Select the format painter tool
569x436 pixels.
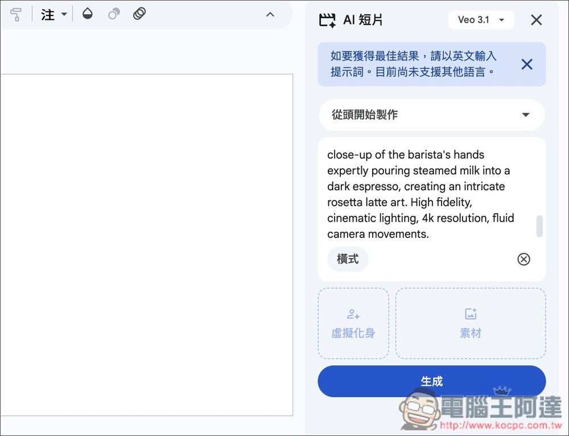[x=15, y=14]
